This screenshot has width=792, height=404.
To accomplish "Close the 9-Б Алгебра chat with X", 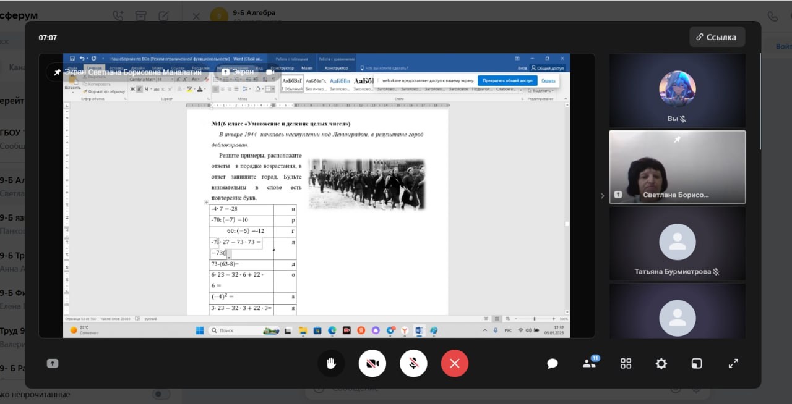I will [x=196, y=16].
